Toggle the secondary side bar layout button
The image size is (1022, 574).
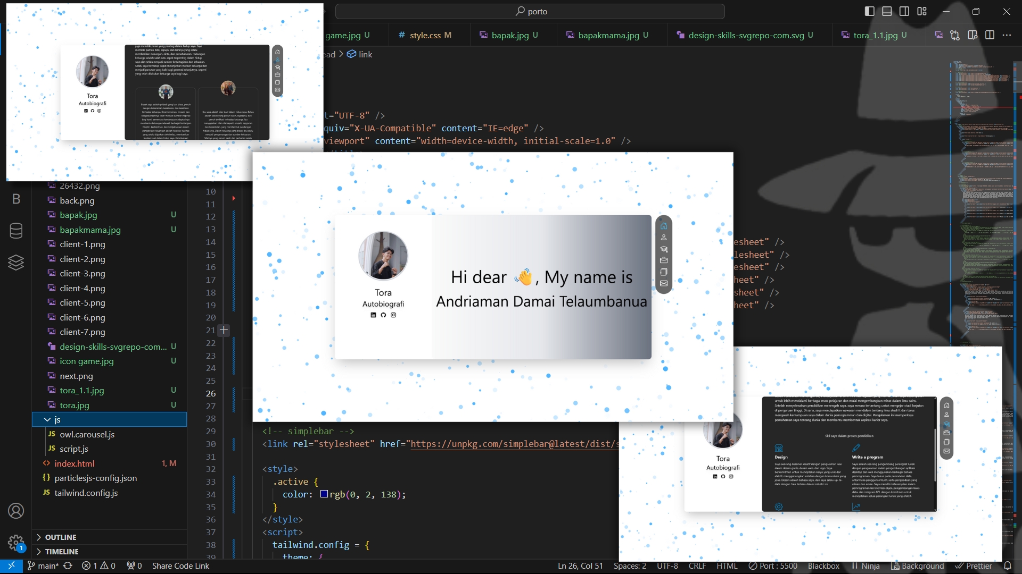904,11
